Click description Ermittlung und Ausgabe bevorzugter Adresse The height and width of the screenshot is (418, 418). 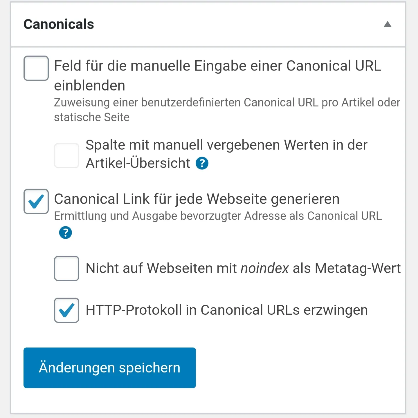click(x=218, y=216)
